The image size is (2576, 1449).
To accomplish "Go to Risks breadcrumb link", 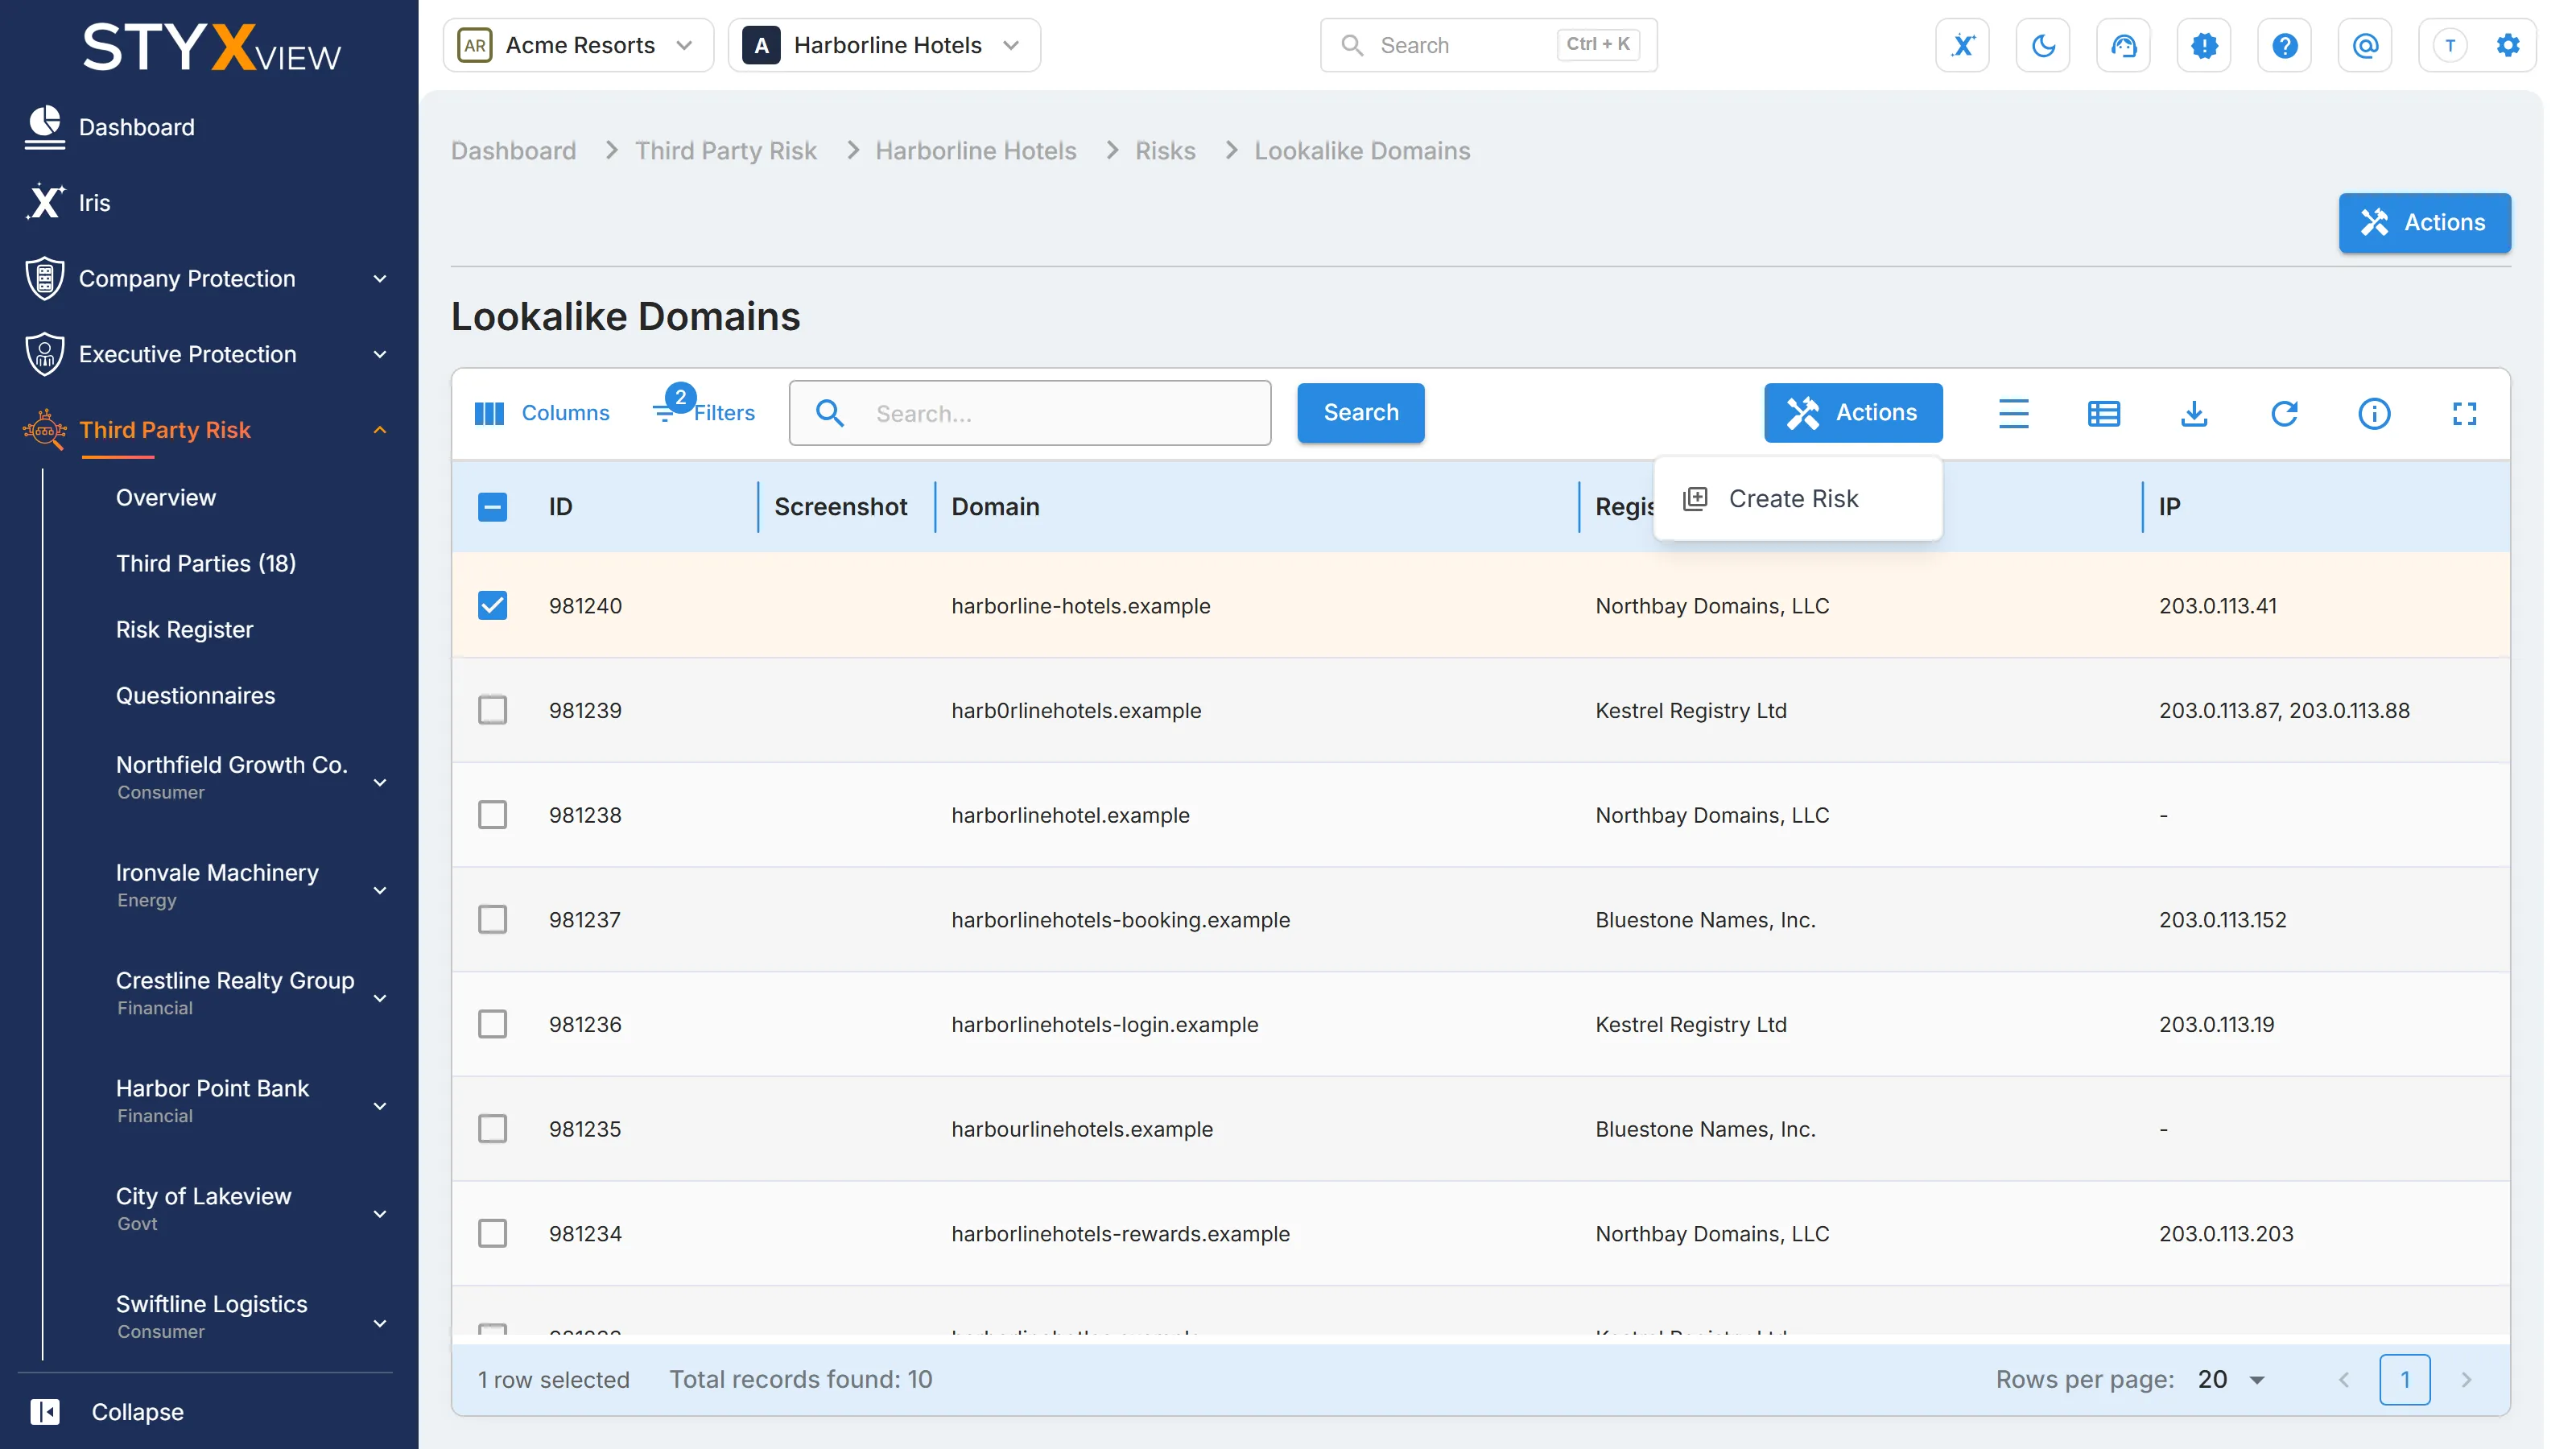I will pyautogui.click(x=1165, y=150).
